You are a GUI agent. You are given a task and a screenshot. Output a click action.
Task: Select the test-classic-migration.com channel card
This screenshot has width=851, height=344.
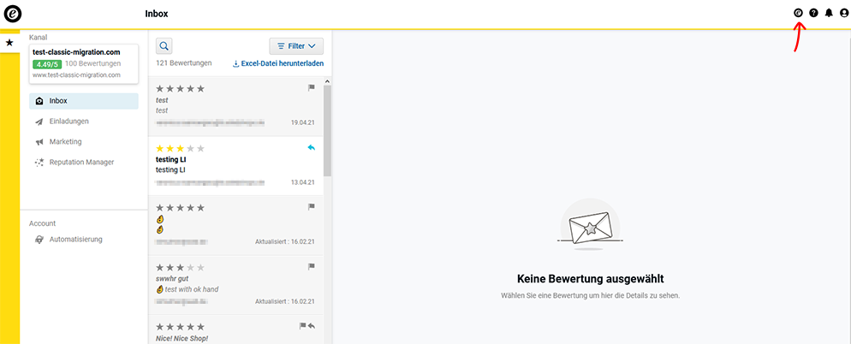84,64
